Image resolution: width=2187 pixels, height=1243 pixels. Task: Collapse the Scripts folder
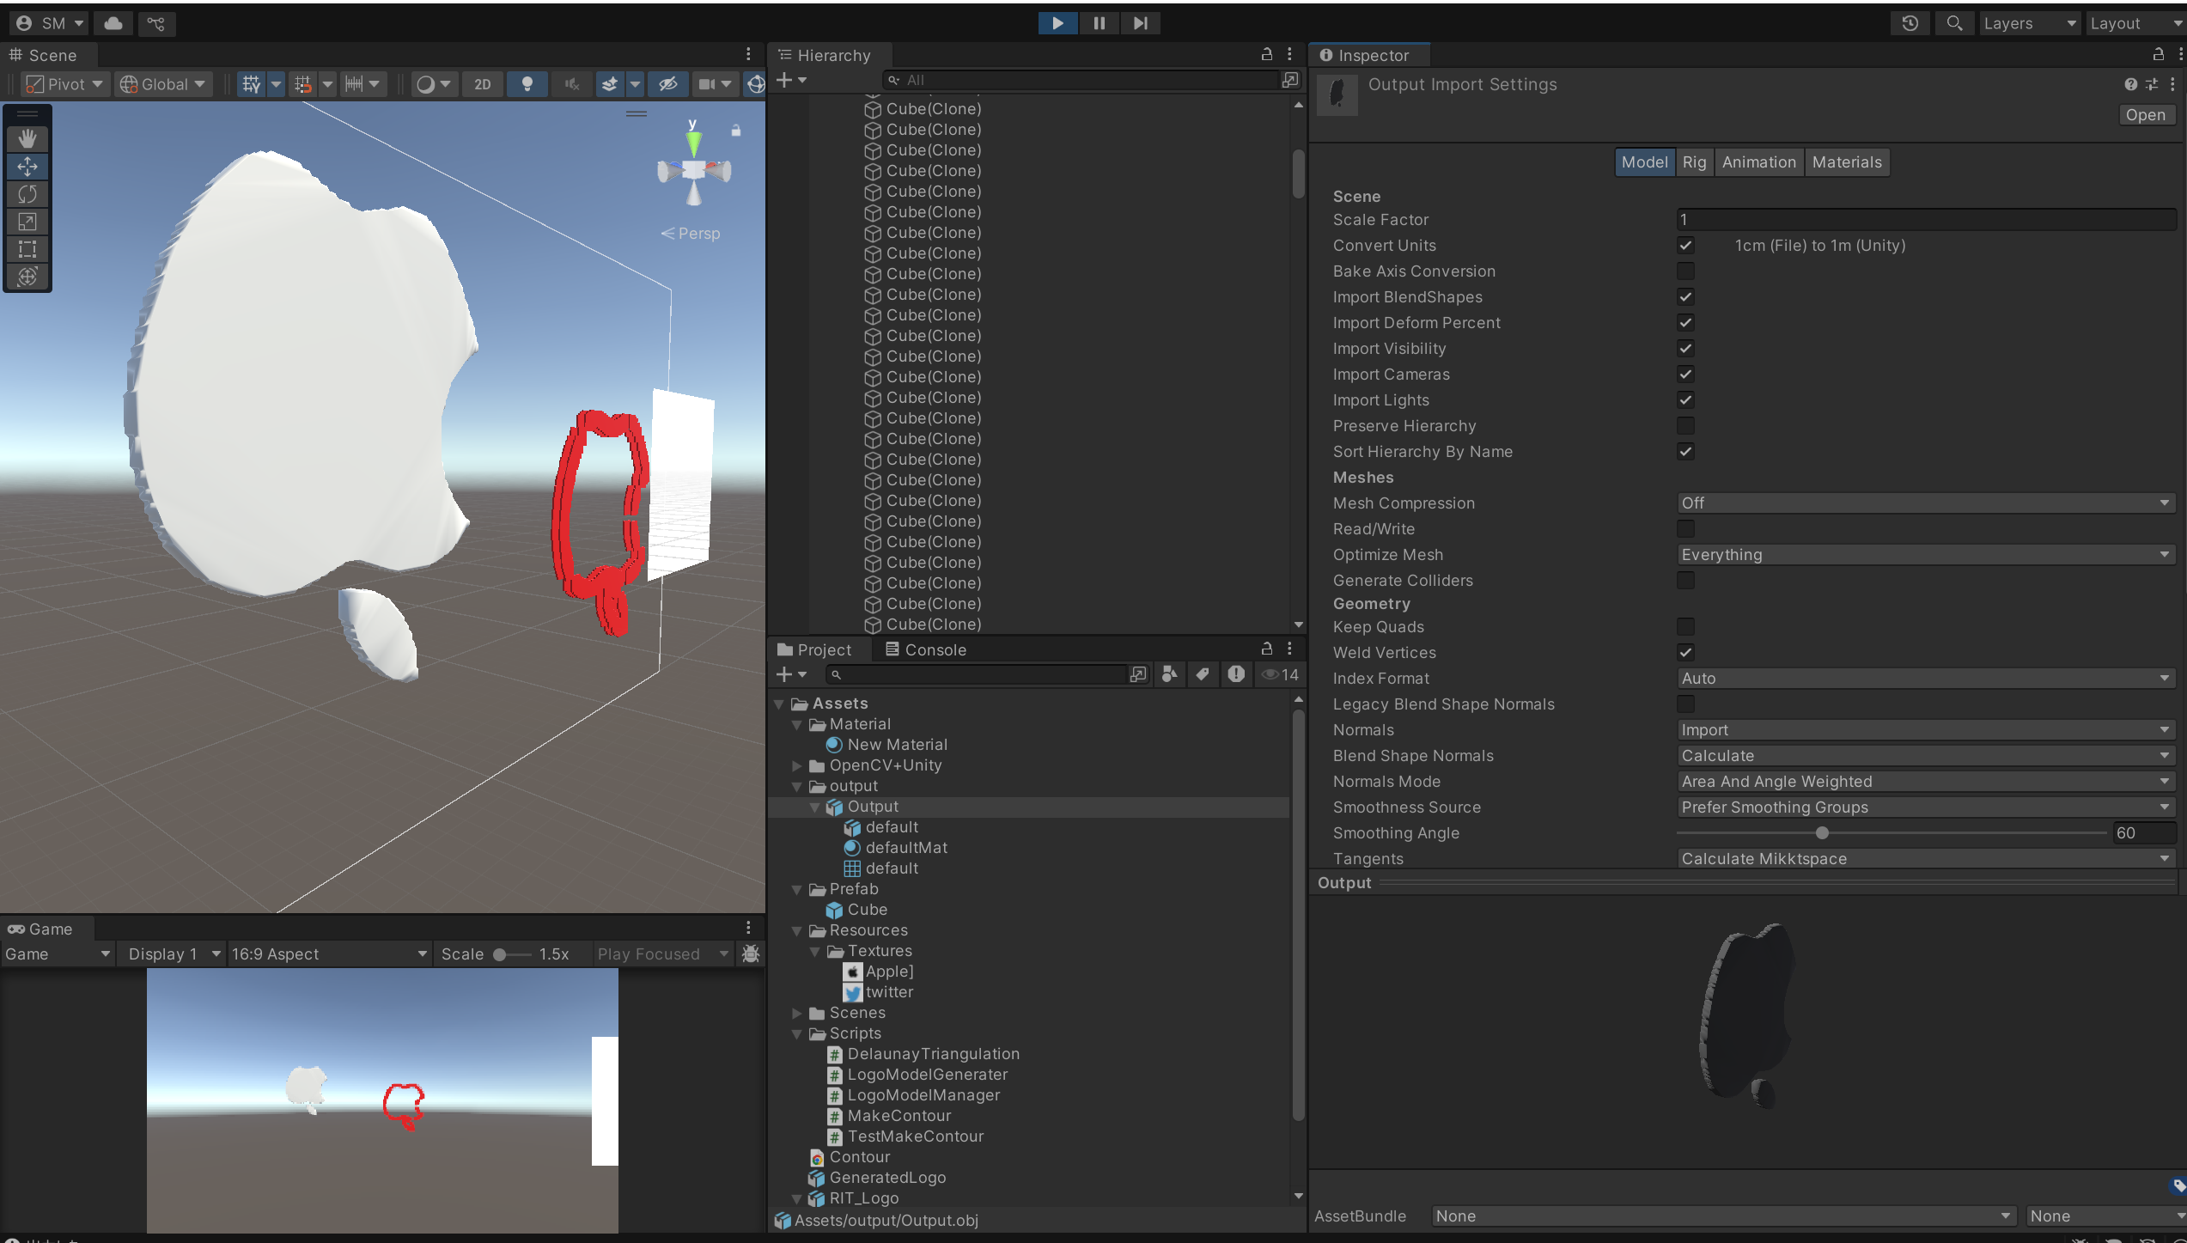[x=797, y=1033]
